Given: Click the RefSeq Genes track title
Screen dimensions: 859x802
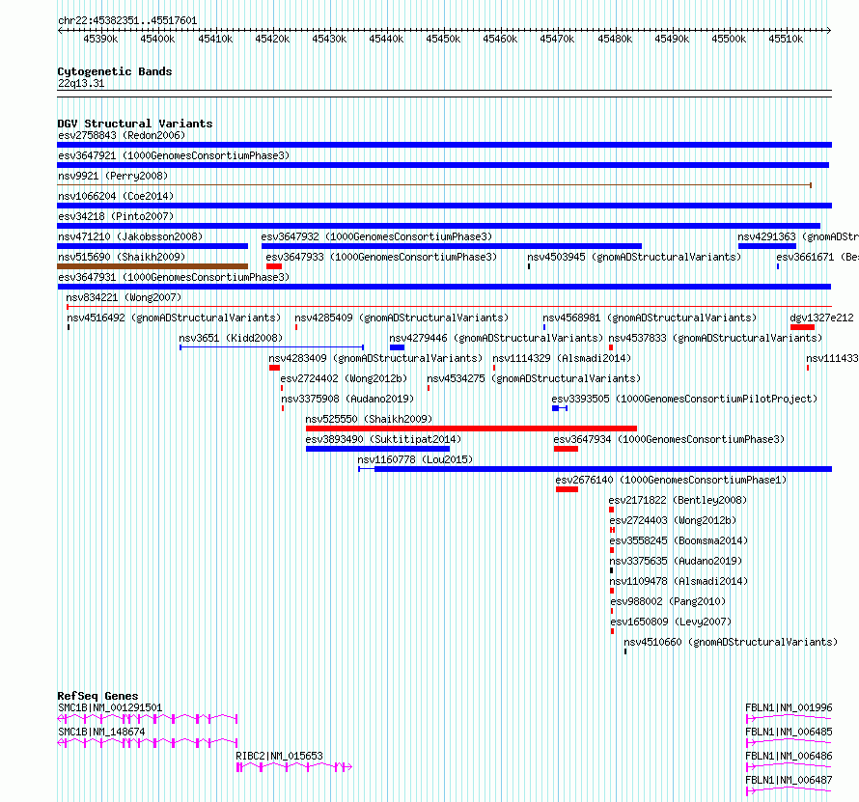Looking at the screenshot, I should [x=97, y=696].
